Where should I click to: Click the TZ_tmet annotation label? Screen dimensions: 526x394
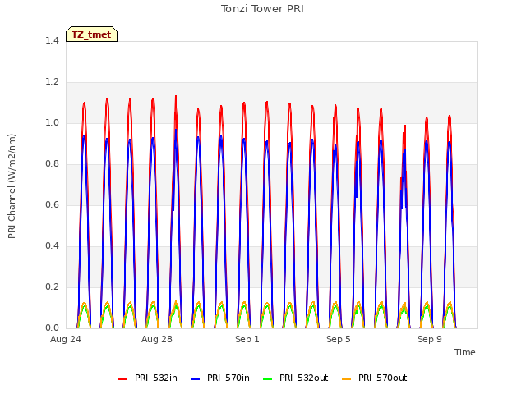pos(91,34)
